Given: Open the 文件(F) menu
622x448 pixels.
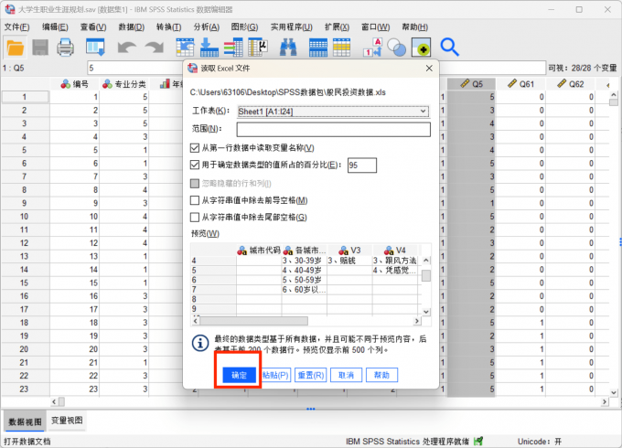Looking at the screenshot, I should click(x=16, y=27).
